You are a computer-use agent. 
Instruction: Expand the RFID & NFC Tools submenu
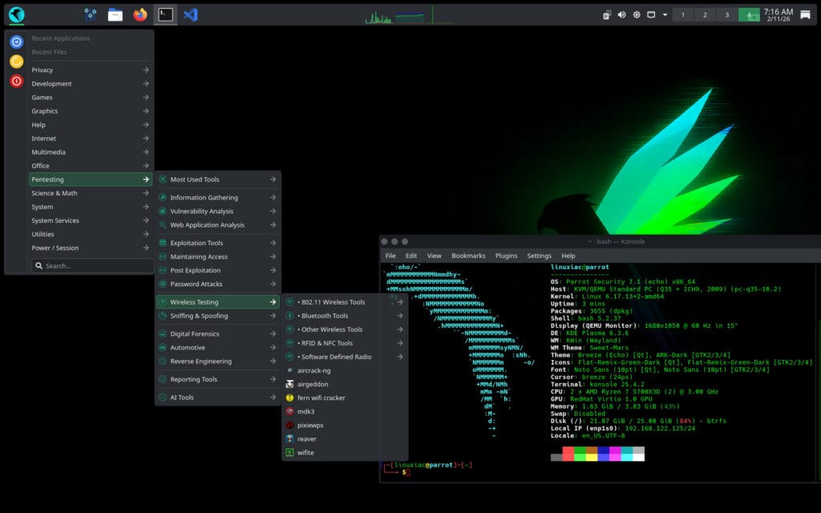[x=332, y=343]
